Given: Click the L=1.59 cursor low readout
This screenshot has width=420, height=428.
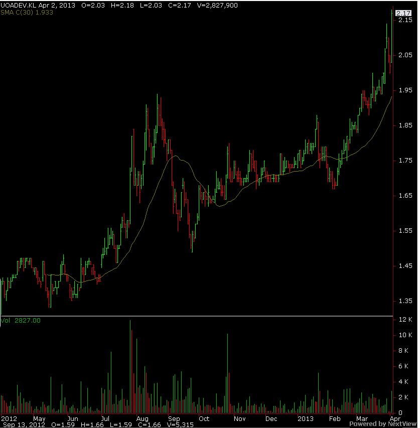Looking at the screenshot, I should pos(121,424).
